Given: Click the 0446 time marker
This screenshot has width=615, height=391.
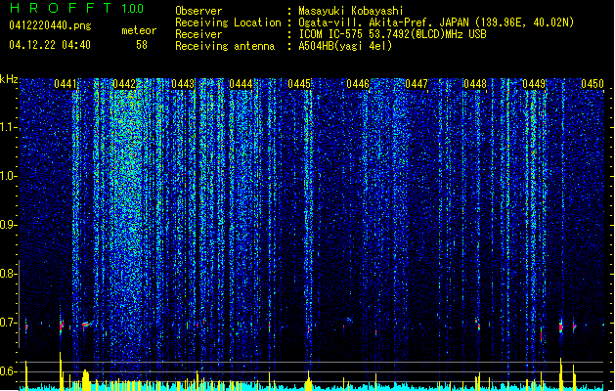Looking at the screenshot, I should point(358,84).
